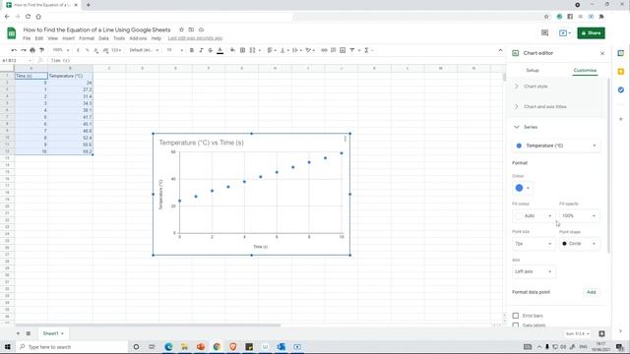Open the font size dropdown

click(x=175, y=50)
